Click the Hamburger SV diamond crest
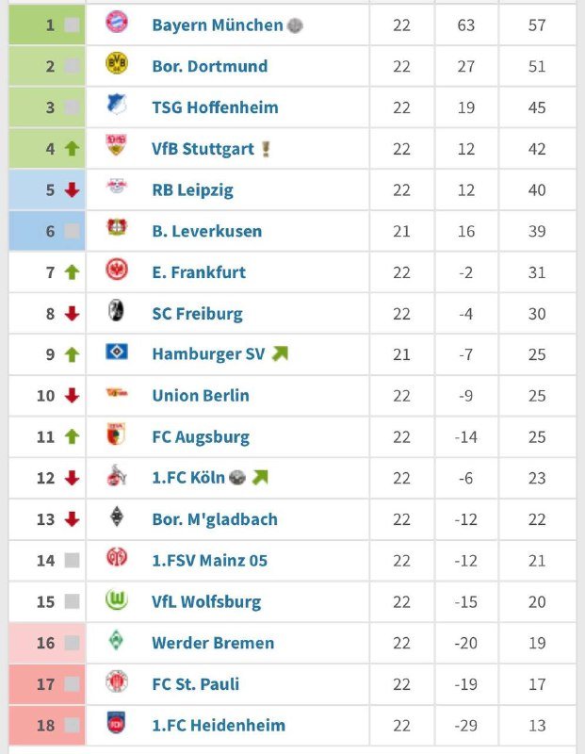585x754 pixels. 117,353
